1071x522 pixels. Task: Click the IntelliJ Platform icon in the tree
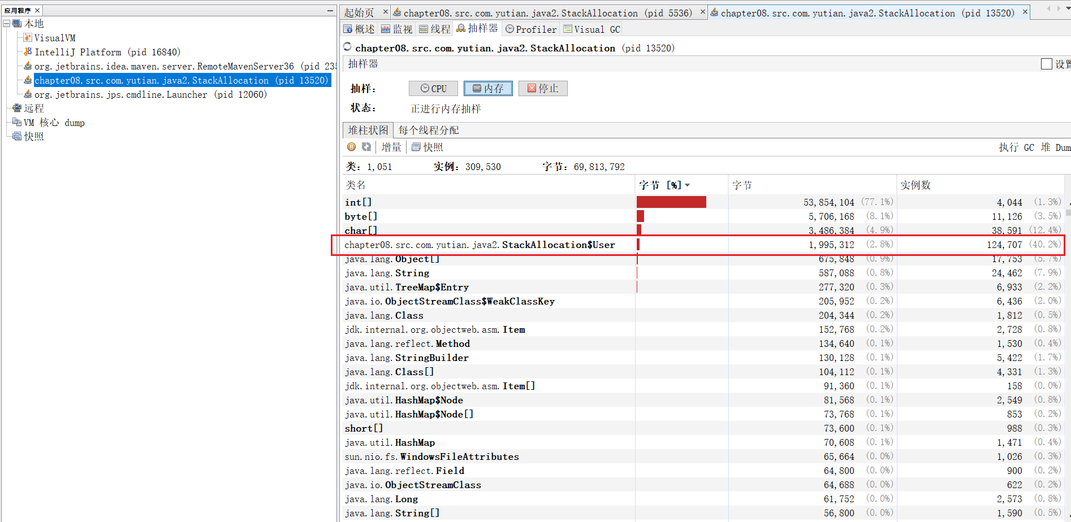tap(28, 52)
